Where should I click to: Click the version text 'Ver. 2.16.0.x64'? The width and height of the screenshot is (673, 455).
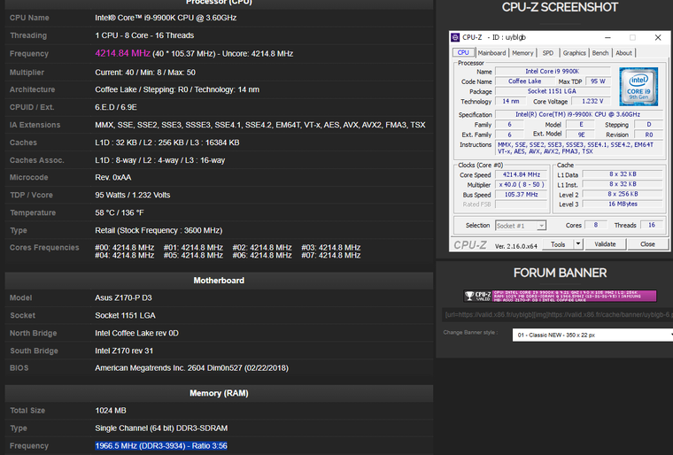click(516, 246)
